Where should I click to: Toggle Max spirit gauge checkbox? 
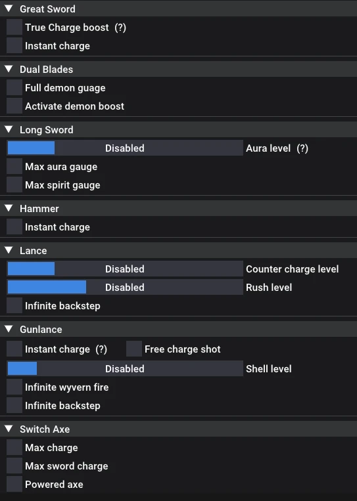(14, 185)
